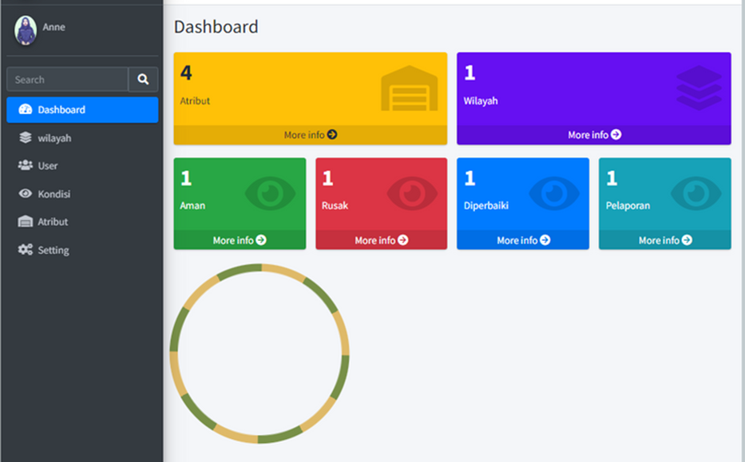This screenshot has height=462, width=745.
Task: Click the Kondisi eye icon in the sidebar
Action: tap(26, 193)
